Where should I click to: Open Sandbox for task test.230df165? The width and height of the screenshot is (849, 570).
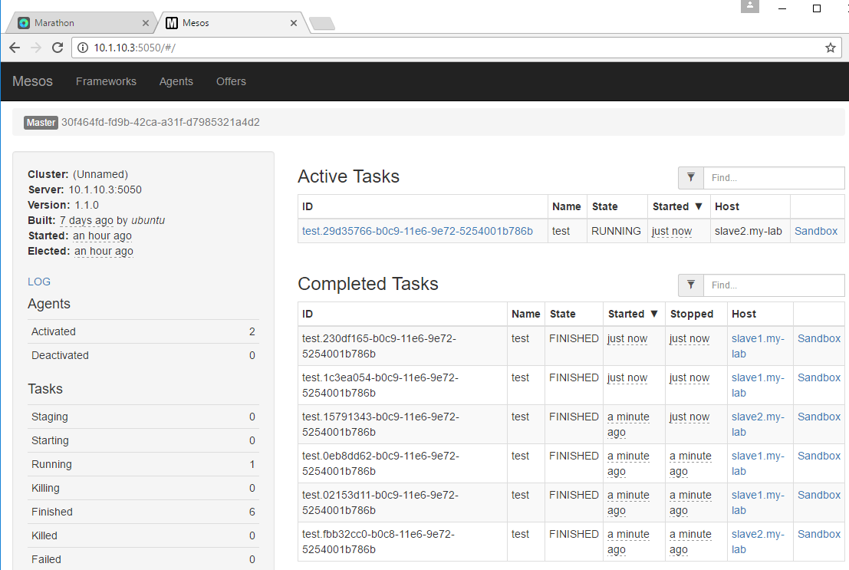tap(818, 338)
